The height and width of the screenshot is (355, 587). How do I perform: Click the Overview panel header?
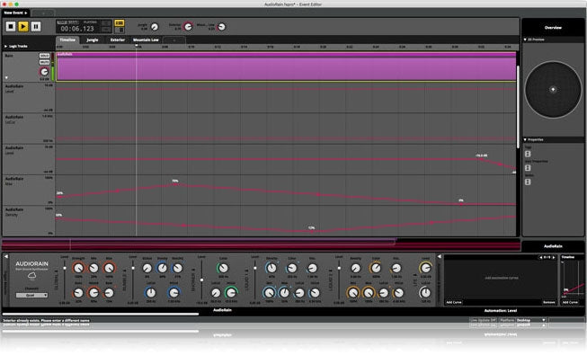click(553, 27)
